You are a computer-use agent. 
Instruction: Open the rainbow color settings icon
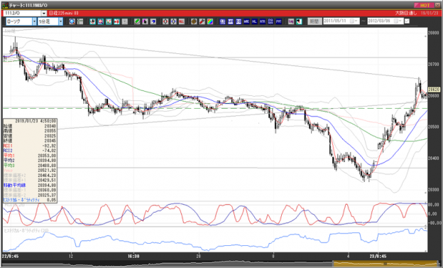tap(210, 21)
